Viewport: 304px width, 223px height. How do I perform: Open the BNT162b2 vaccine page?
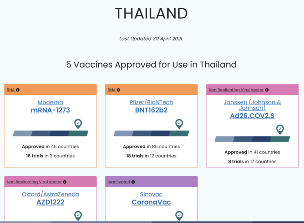coord(151,110)
